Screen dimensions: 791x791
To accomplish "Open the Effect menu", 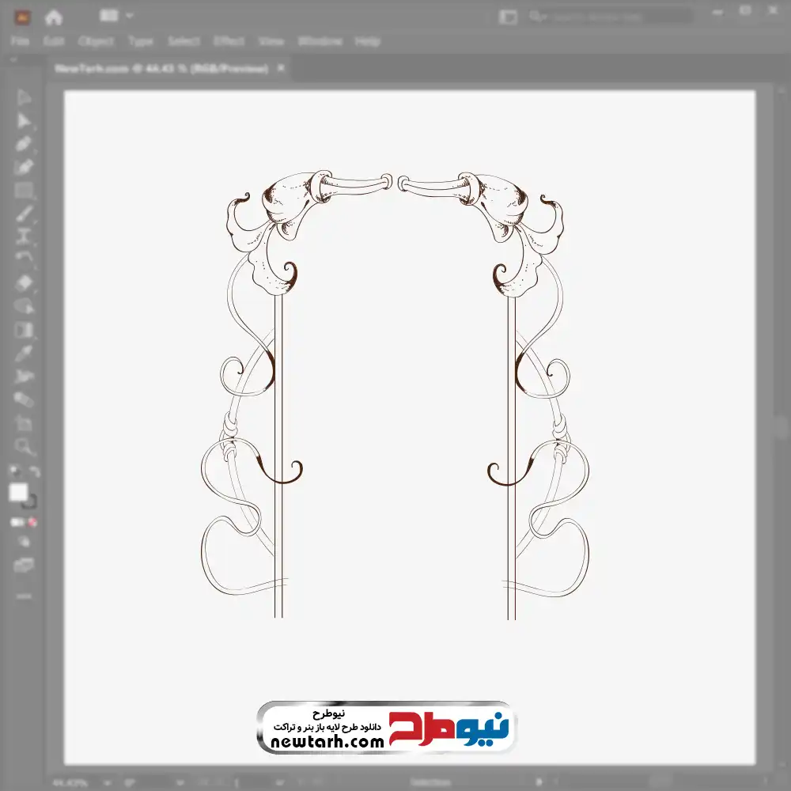I will pyautogui.click(x=228, y=41).
